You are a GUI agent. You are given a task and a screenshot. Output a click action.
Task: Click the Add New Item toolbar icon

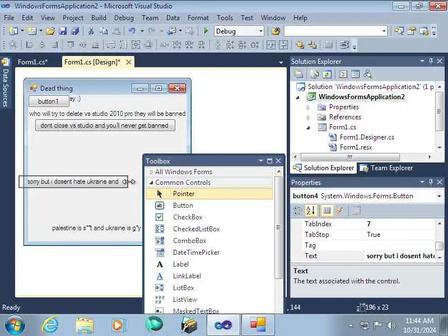pos(32,31)
